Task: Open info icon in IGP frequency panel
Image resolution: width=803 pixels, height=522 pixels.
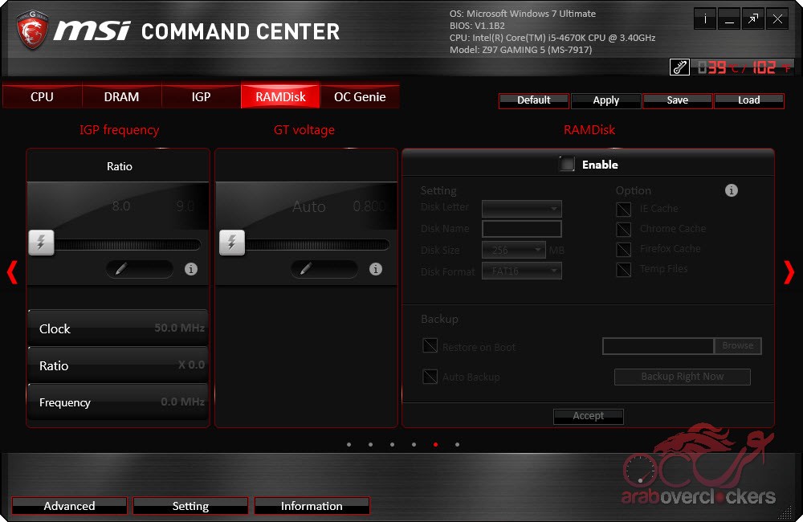Action: coord(191,269)
